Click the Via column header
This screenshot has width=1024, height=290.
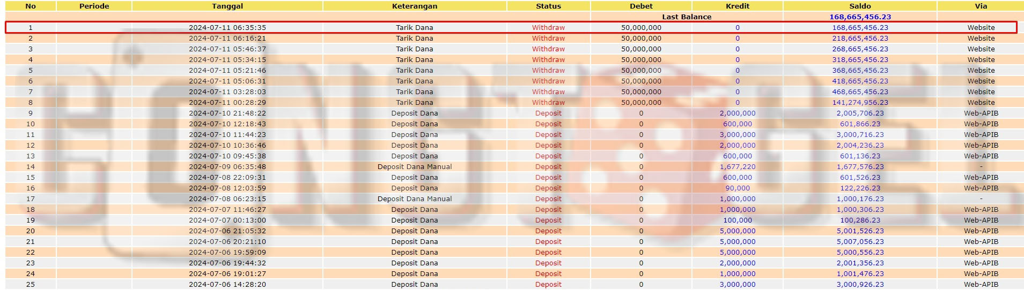click(981, 6)
